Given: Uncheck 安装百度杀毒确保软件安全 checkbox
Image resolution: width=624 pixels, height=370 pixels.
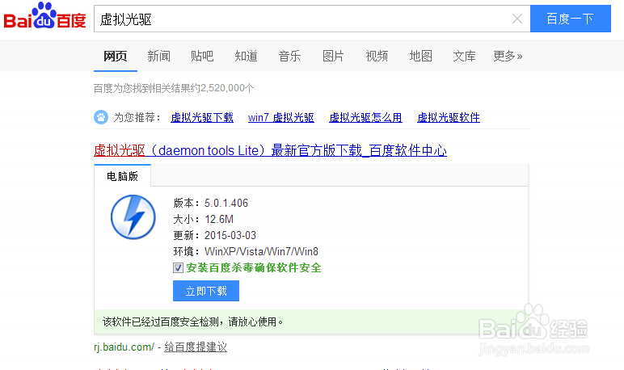Looking at the screenshot, I should (178, 267).
